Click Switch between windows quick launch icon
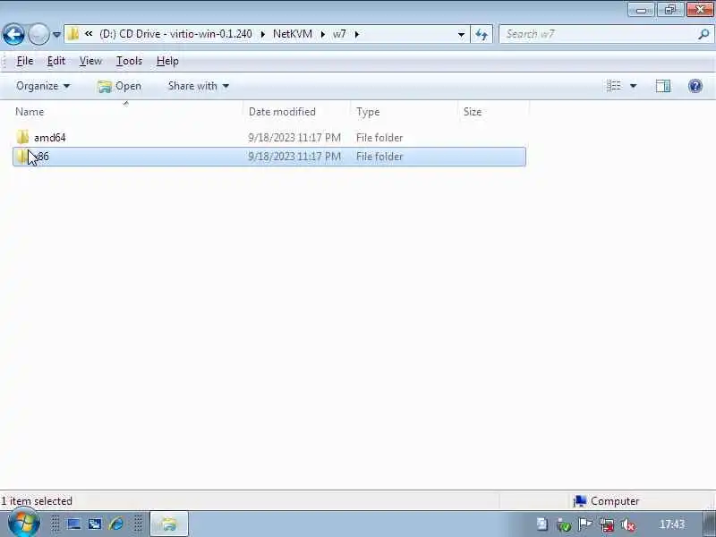Image resolution: width=716 pixels, height=537 pixels. pos(95,524)
